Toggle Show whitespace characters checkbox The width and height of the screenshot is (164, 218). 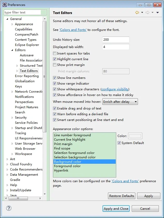pos(55,89)
